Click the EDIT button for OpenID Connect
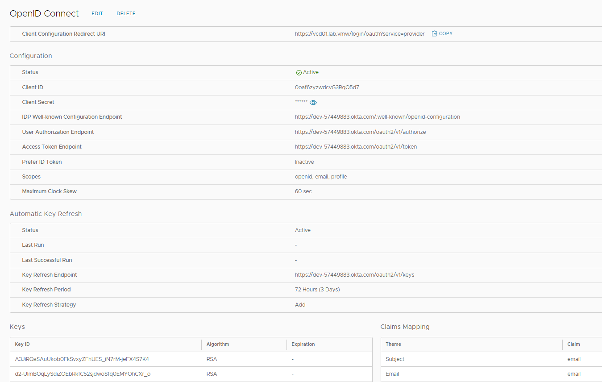602x382 pixels. (97, 14)
